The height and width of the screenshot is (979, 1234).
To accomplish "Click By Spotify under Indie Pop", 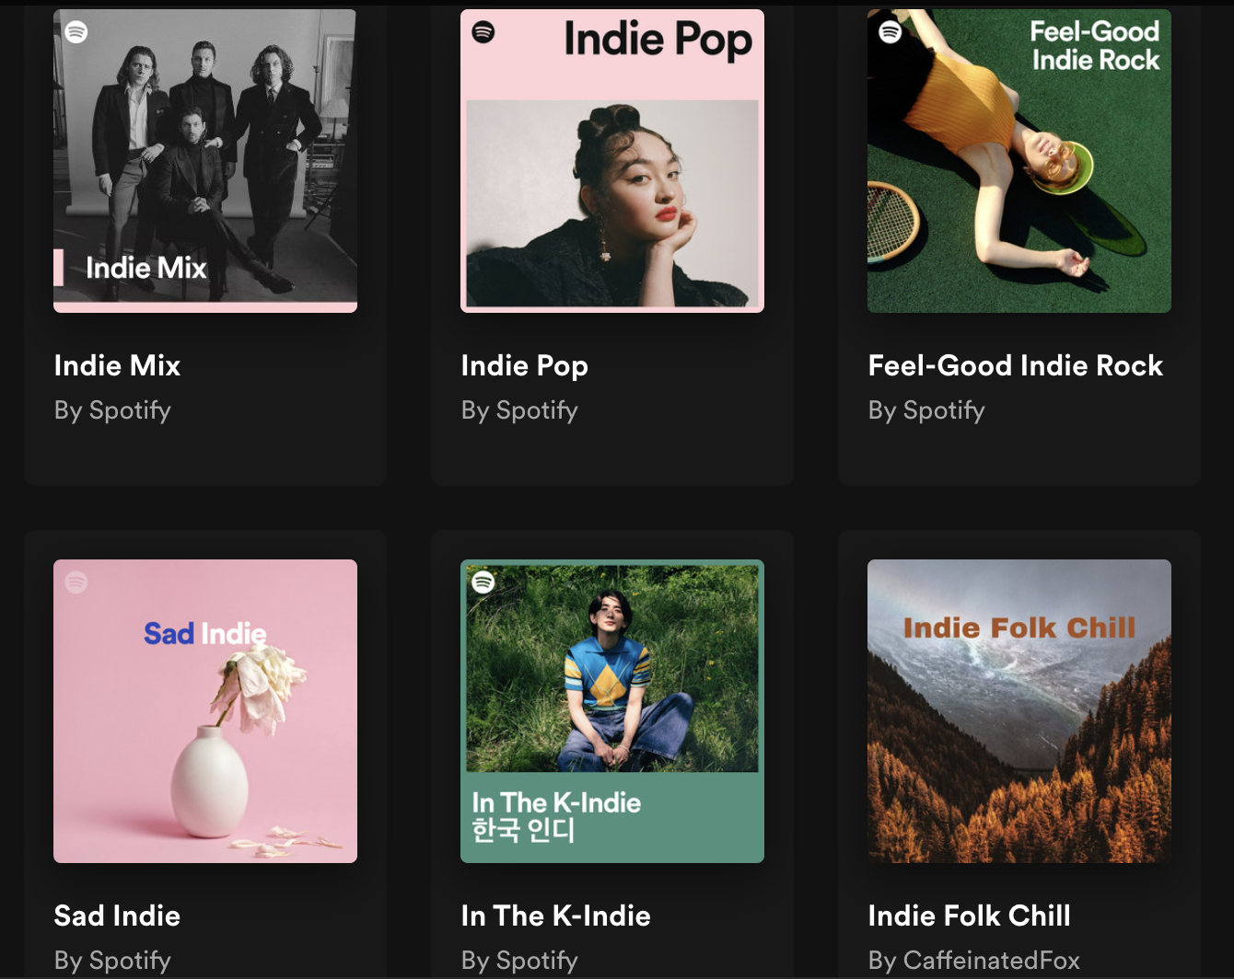I will point(519,410).
